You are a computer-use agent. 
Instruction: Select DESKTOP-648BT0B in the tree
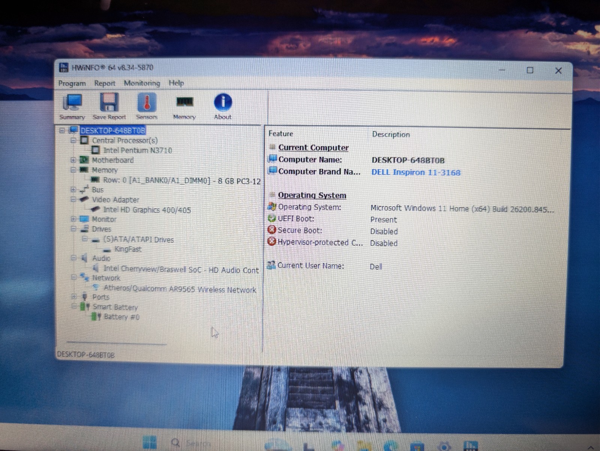coord(112,130)
